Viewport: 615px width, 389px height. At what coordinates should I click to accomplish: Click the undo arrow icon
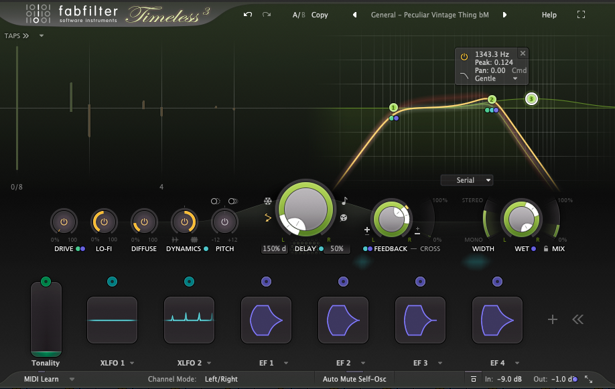click(x=247, y=15)
